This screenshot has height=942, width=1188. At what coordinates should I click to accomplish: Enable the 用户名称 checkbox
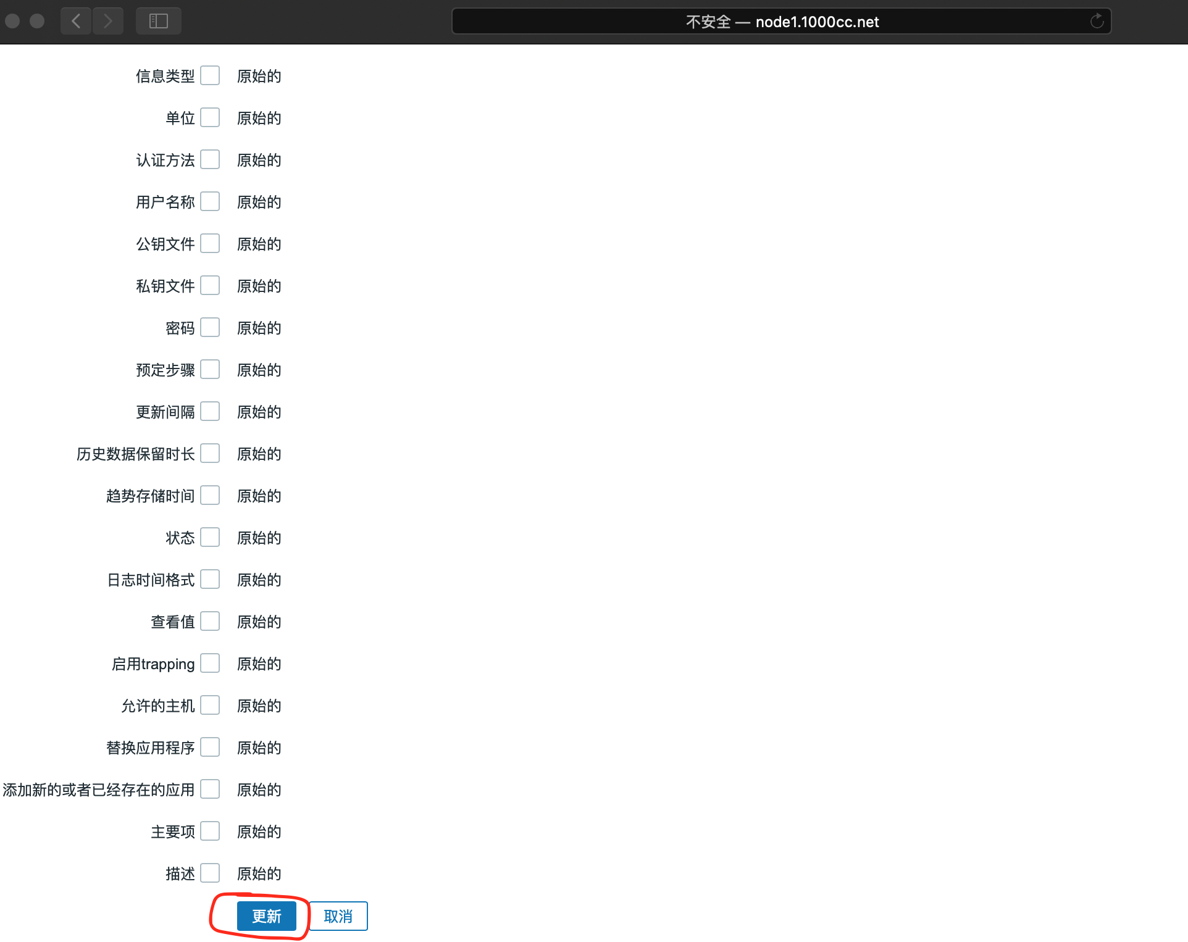coord(210,201)
